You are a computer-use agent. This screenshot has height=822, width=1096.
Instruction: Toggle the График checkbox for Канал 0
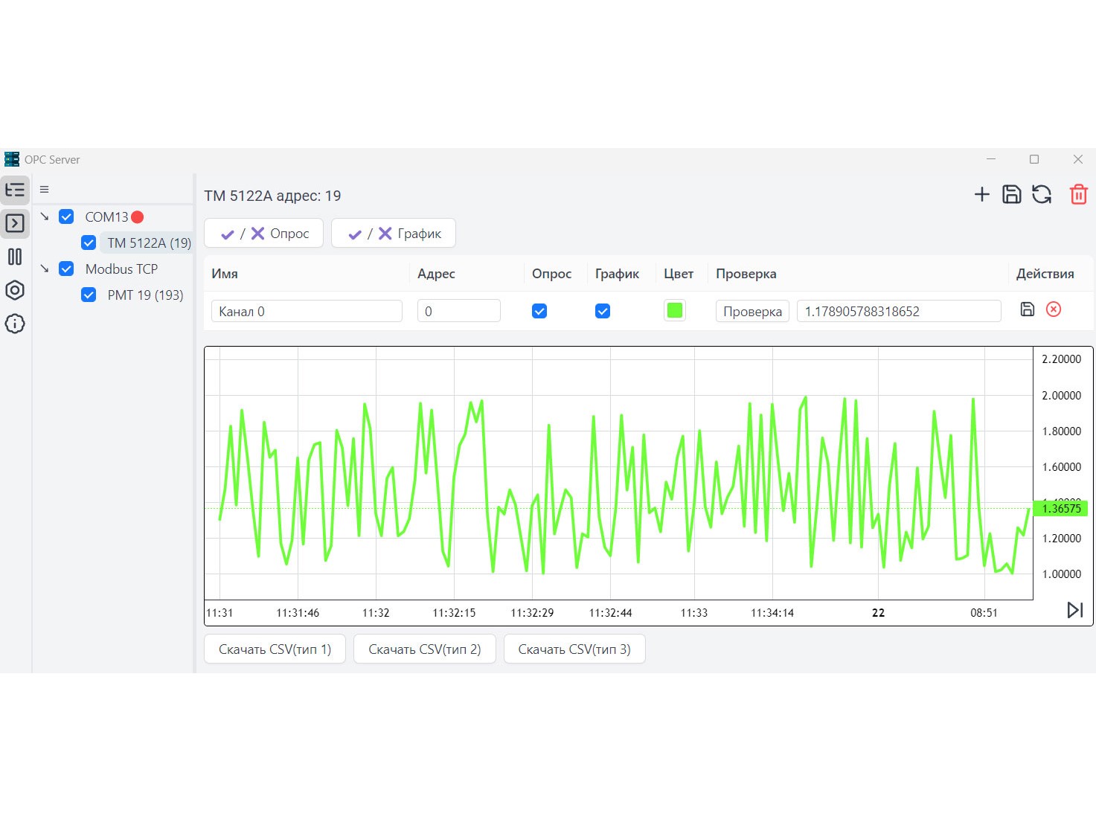coord(603,311)
